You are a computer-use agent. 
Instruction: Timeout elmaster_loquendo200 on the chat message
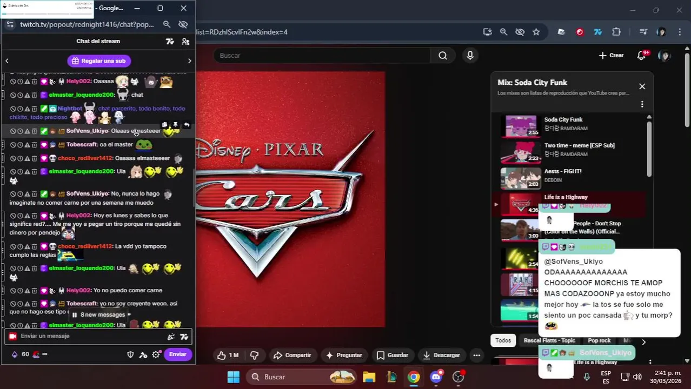tap(20, 95)
